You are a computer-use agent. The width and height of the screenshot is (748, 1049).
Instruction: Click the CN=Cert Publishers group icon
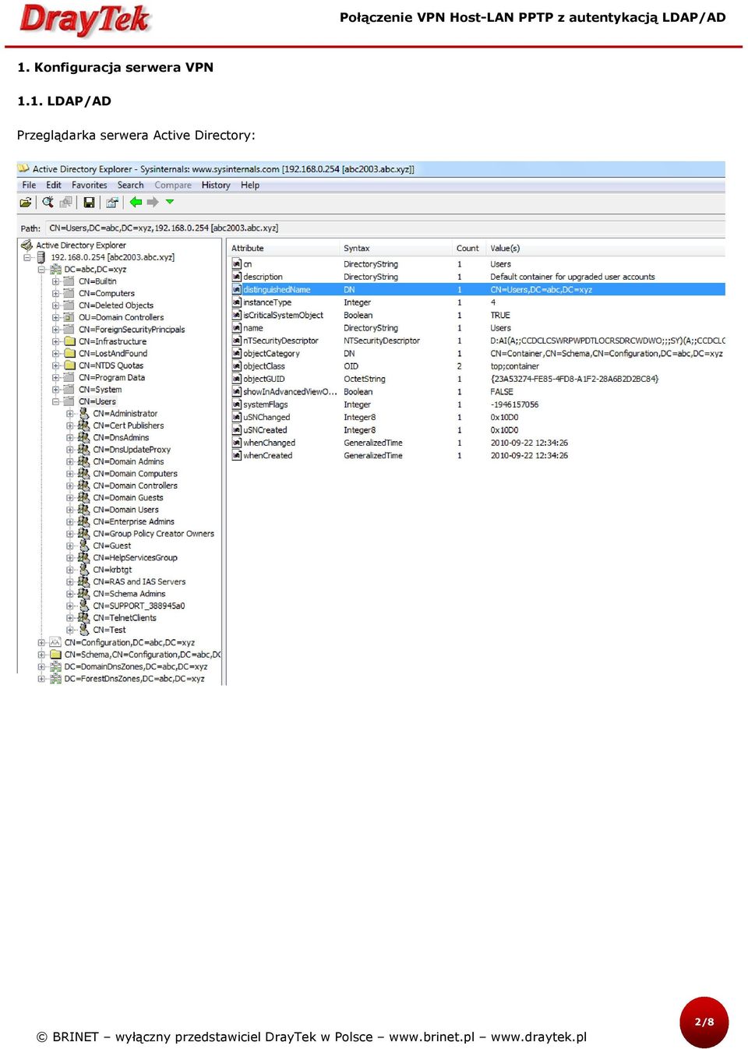click(x=83, y=426)
